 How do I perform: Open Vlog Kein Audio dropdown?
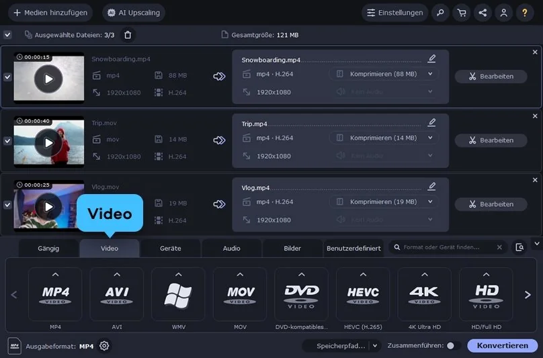tap(384, 220)
